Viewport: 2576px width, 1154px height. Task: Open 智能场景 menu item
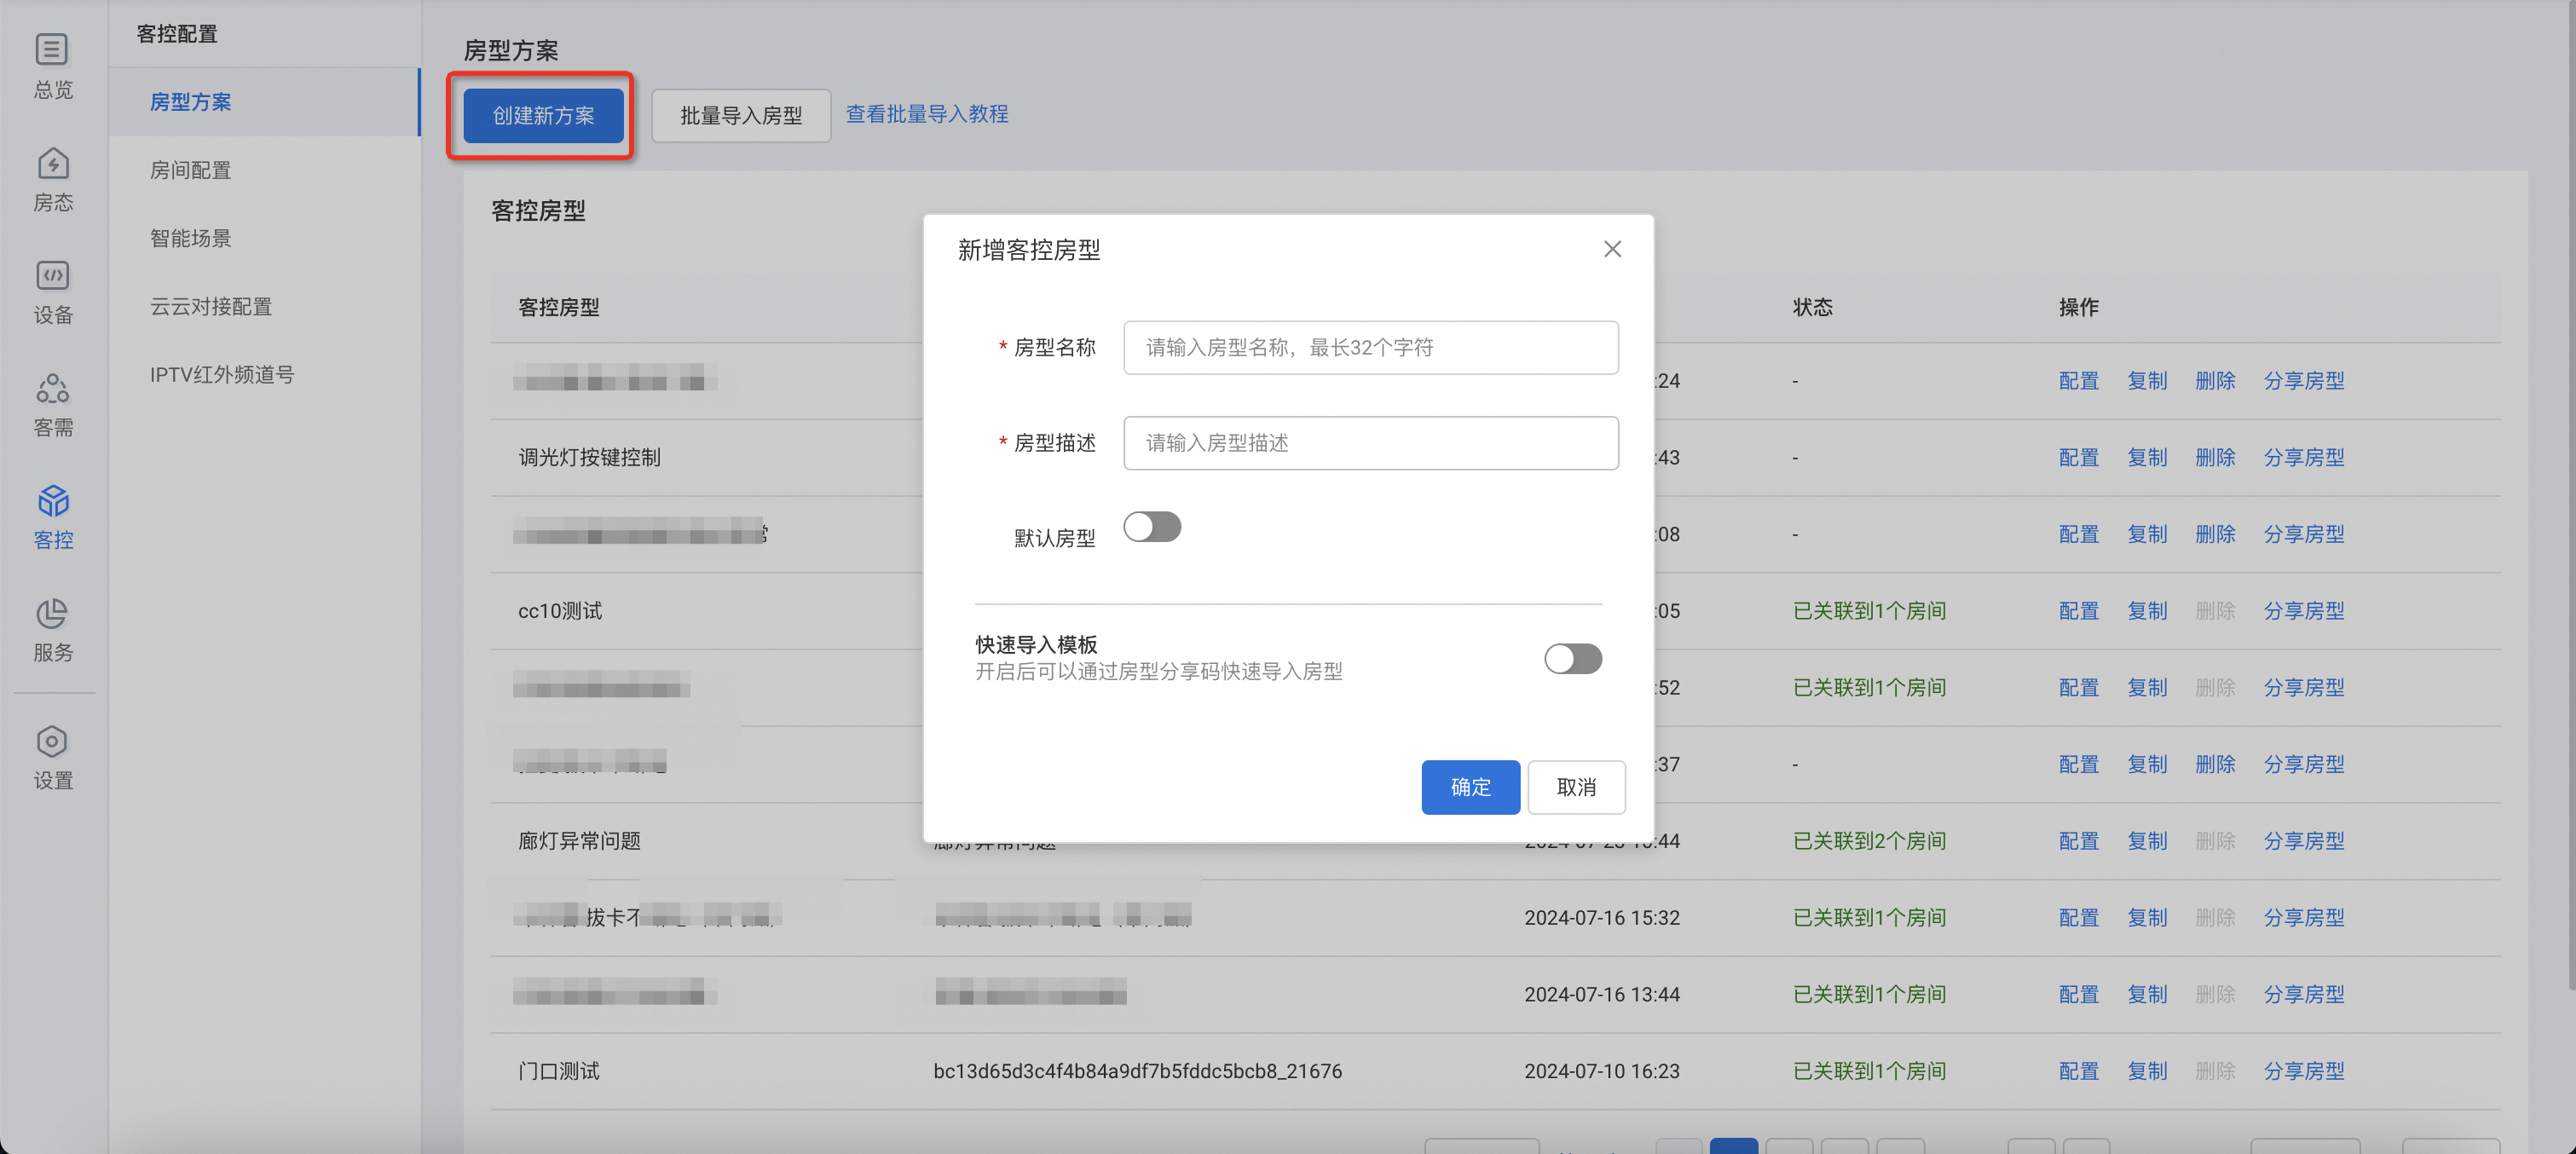(190, 238)
